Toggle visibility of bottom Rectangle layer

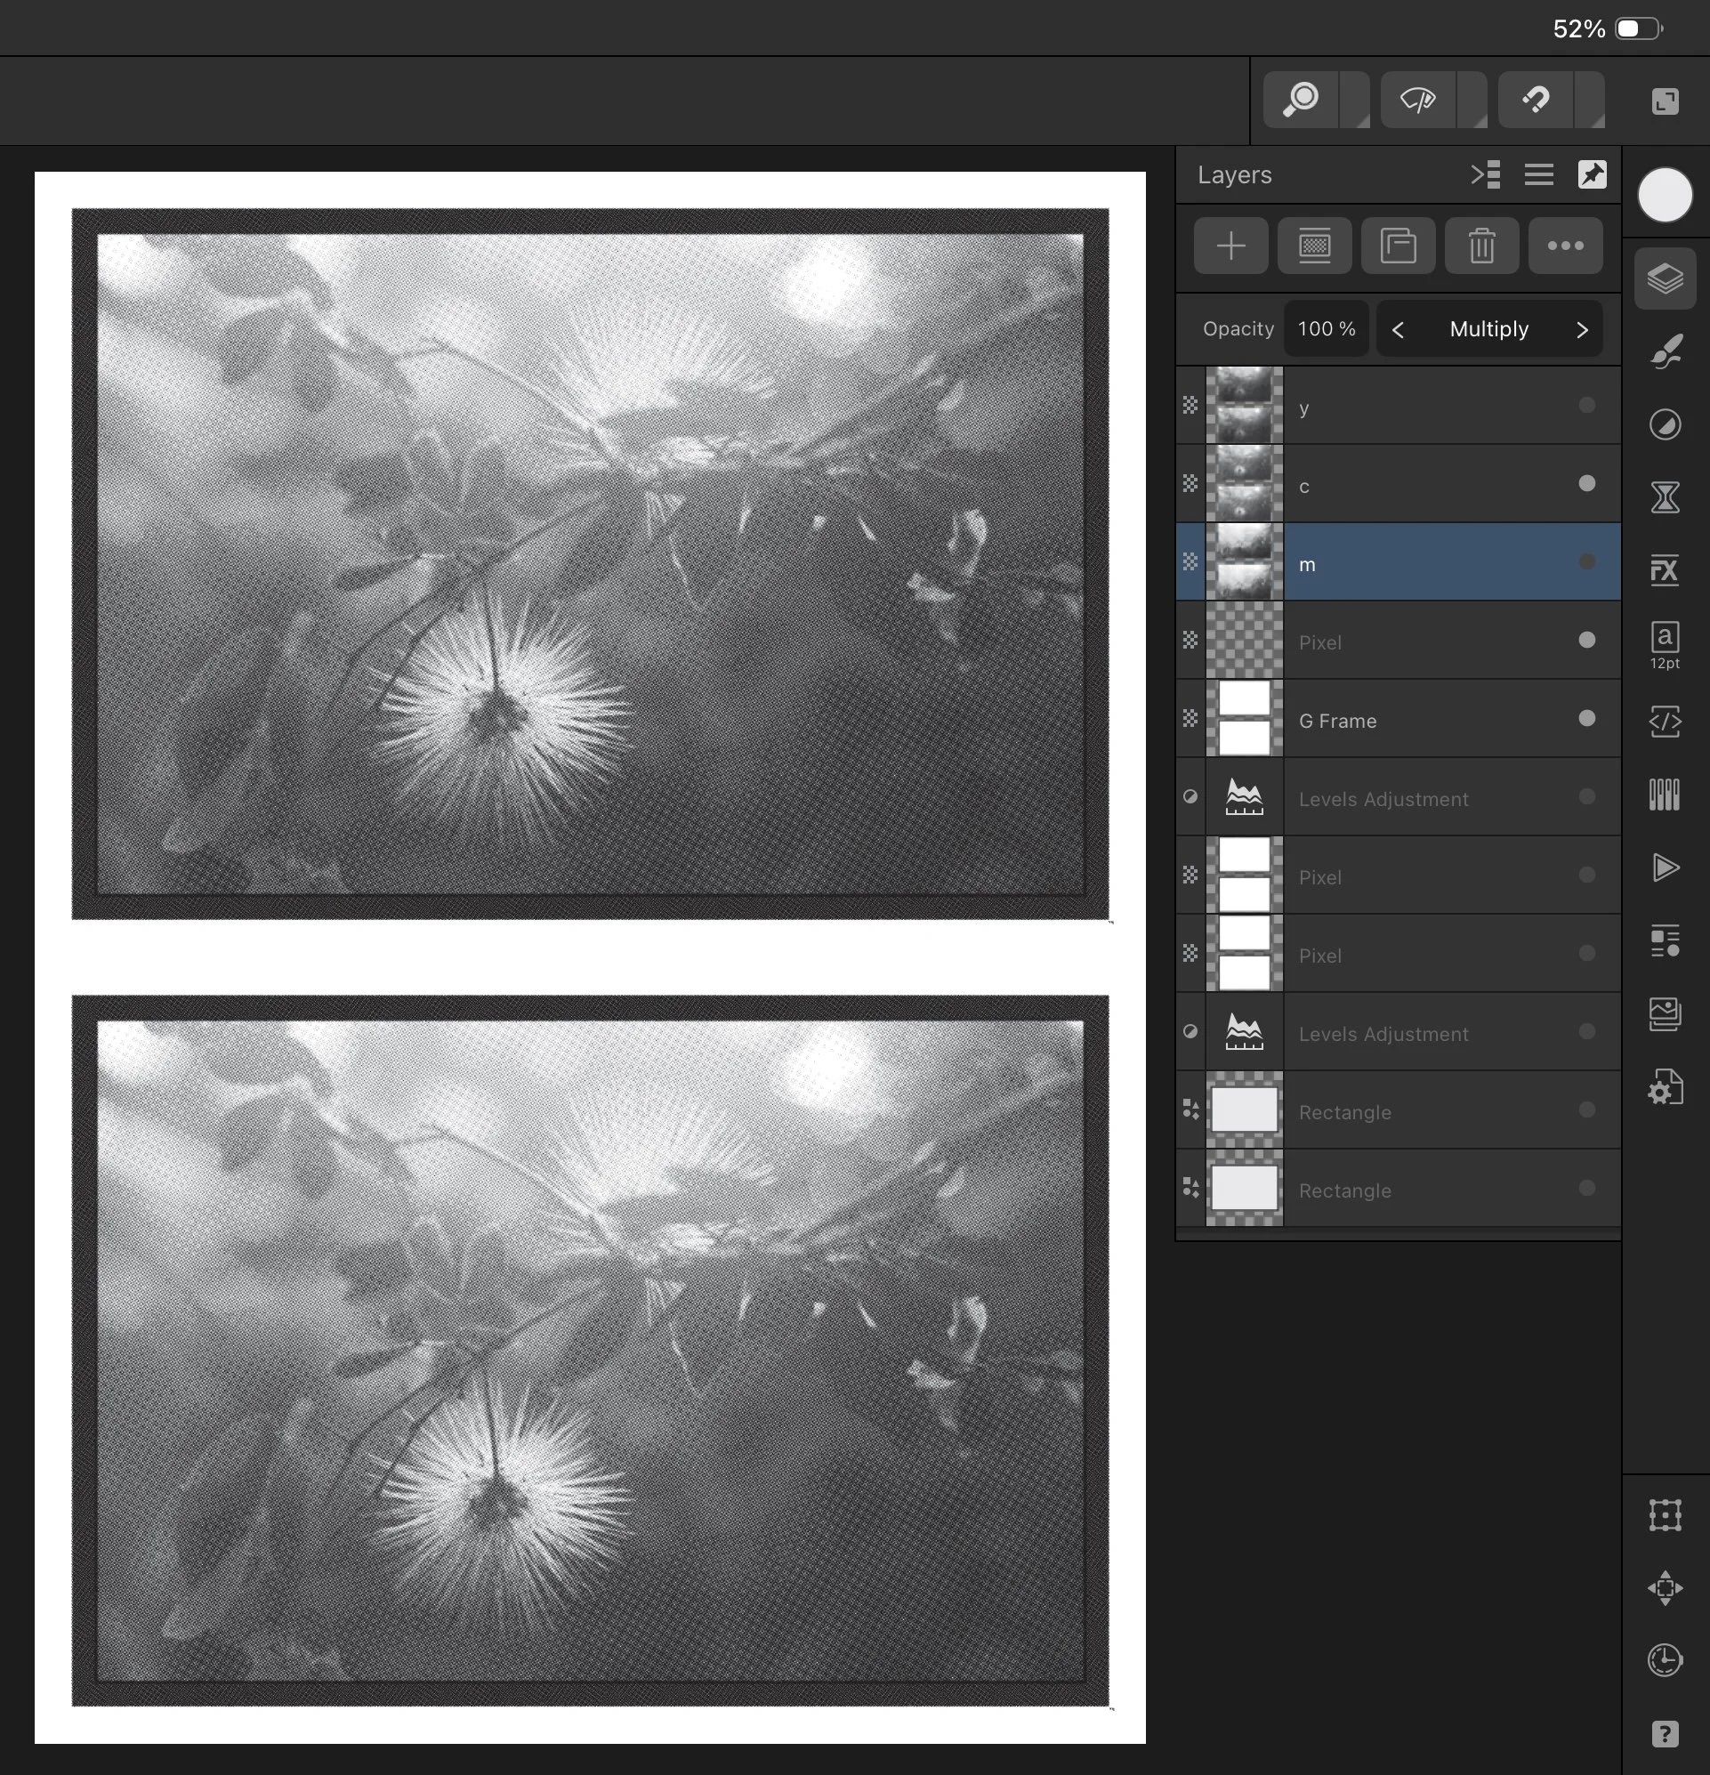coord(1587,1187)
